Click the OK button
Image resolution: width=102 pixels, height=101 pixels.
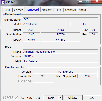click(92, 98)
